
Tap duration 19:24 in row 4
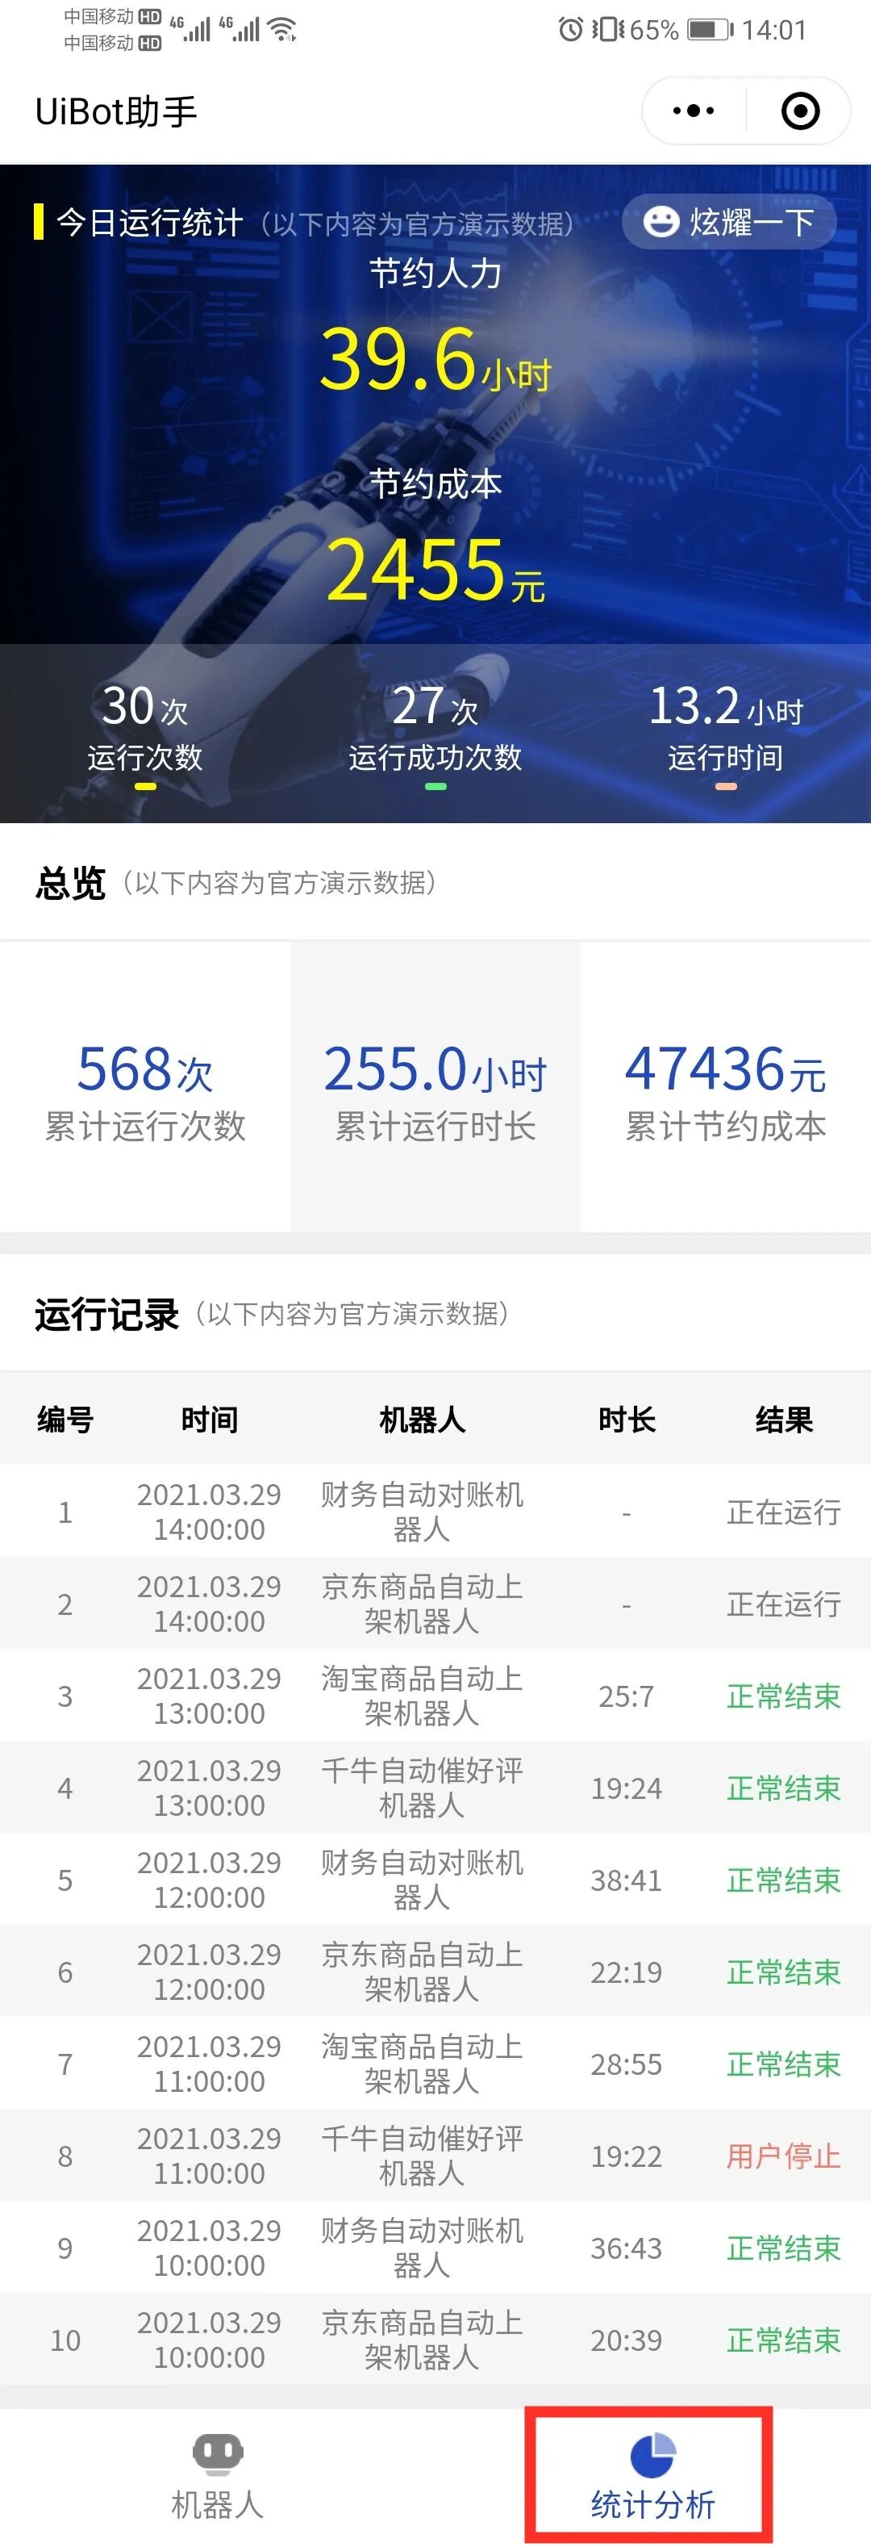point(626,1788)
